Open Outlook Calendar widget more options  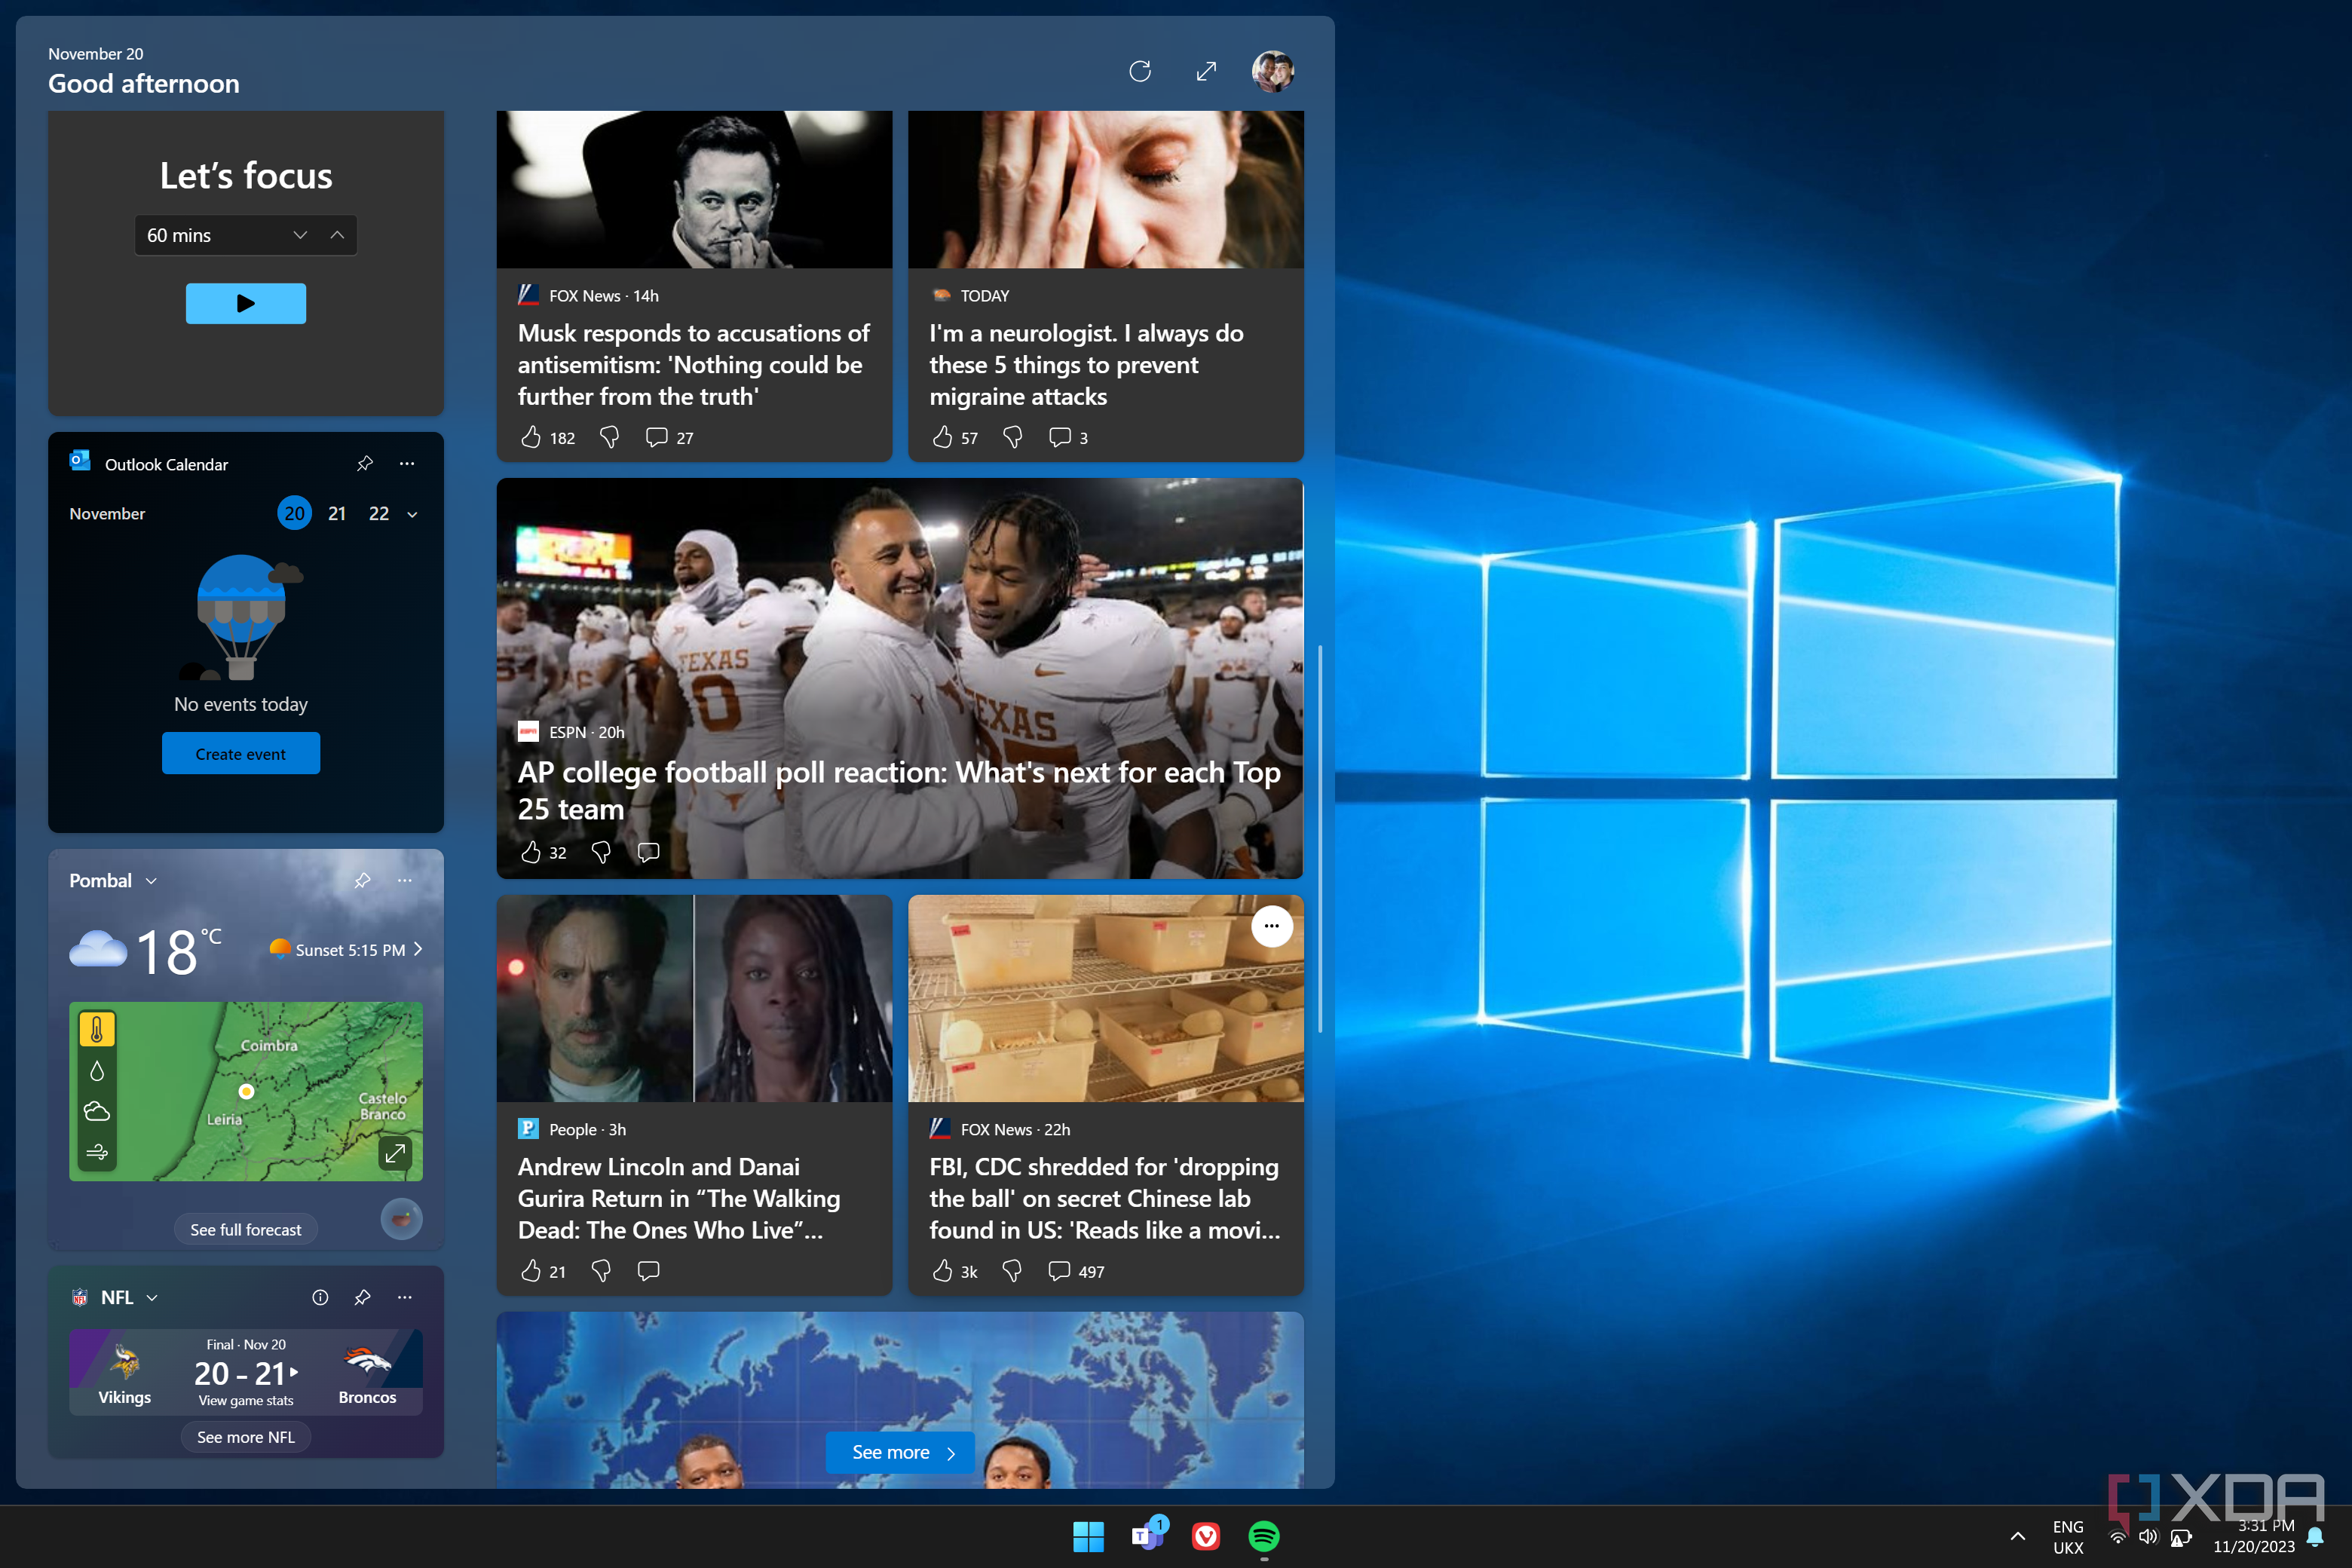coord(407,463)
